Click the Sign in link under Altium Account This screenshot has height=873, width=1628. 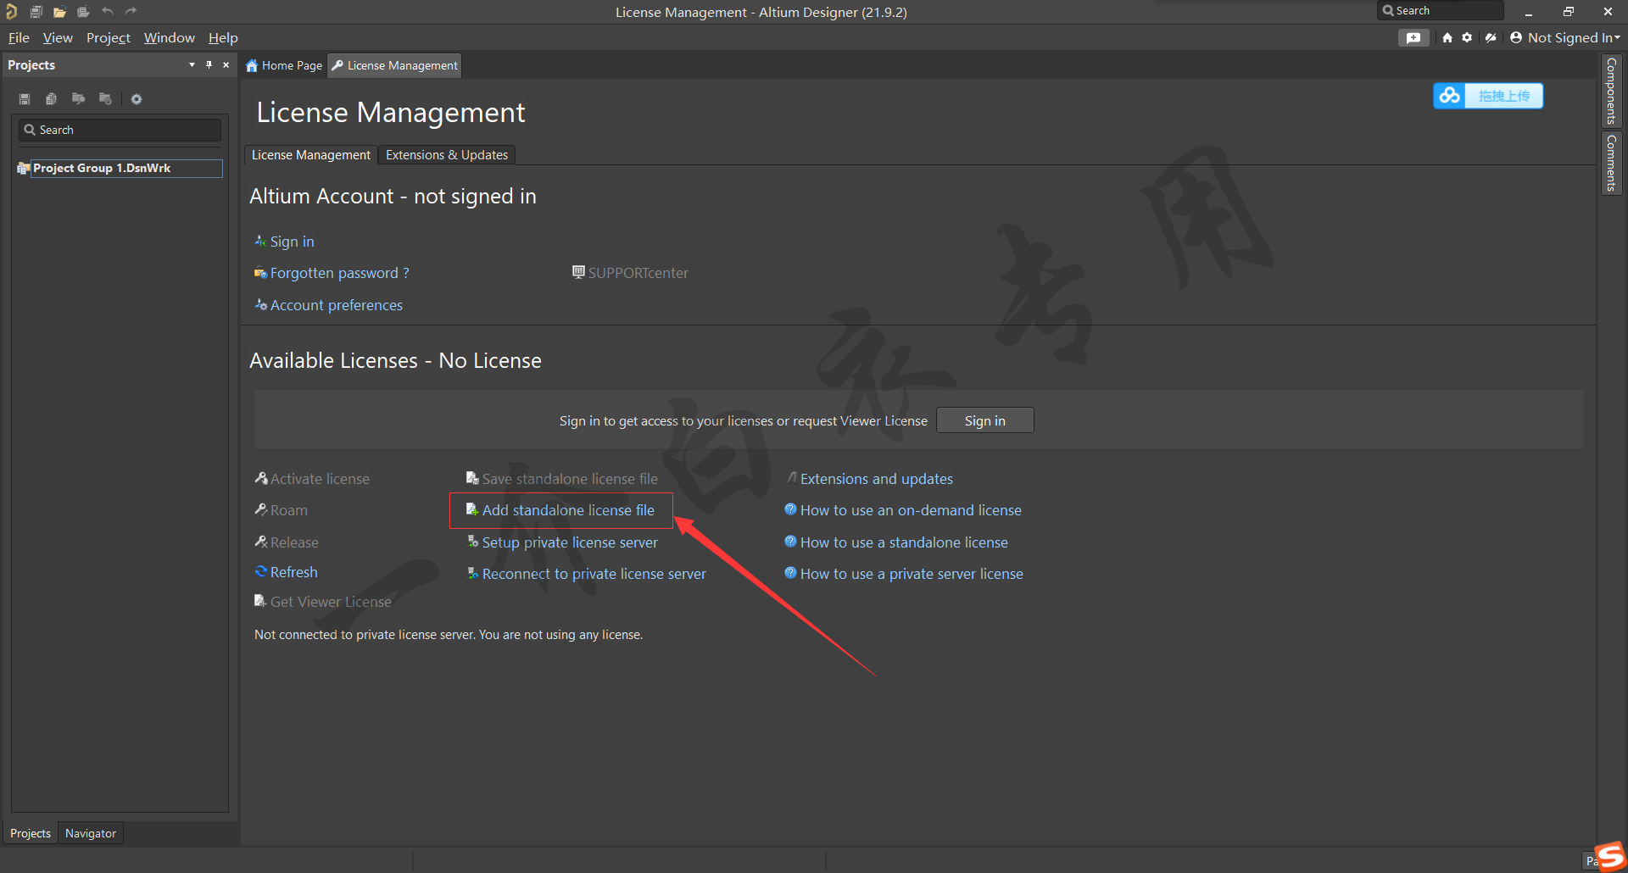[292, 242]
